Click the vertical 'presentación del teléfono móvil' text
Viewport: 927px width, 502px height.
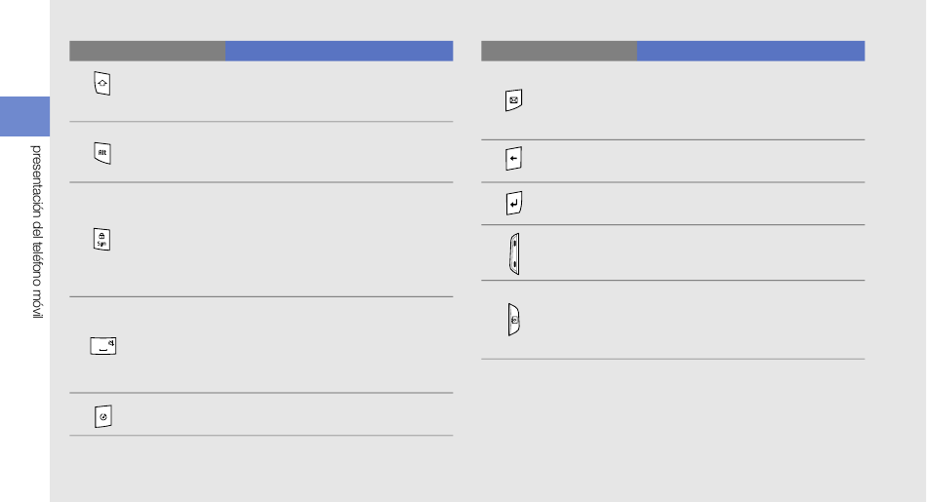(37, 232)
